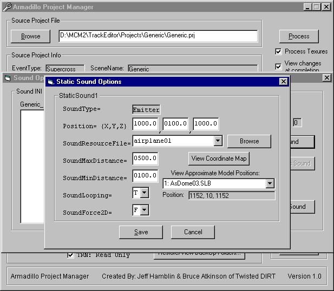Screen dimensions: 334x291
Task: Expand the SoundForce2D dropdown
Action: coord(145,210)
